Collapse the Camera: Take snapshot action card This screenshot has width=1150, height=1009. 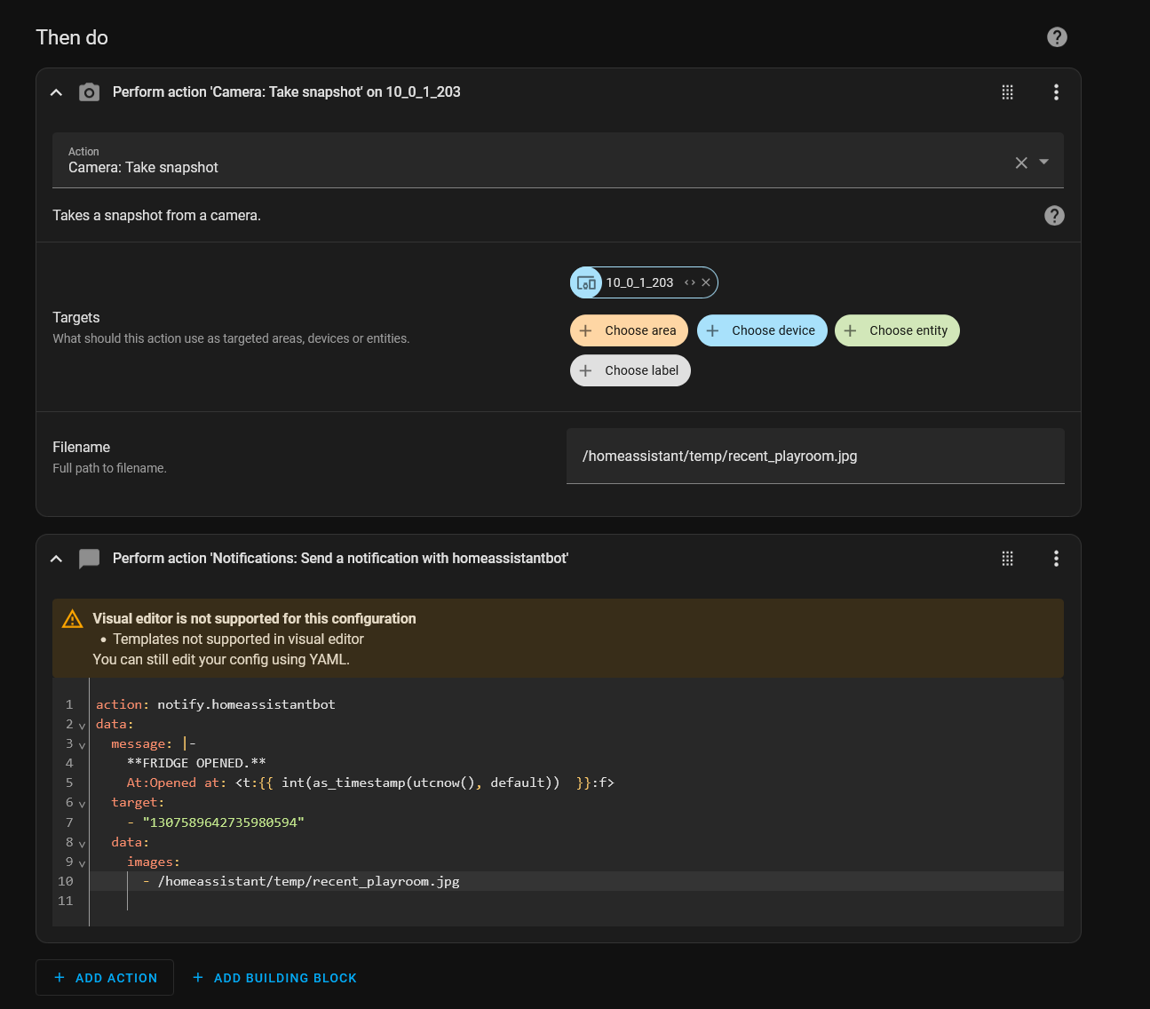point(56,91)
